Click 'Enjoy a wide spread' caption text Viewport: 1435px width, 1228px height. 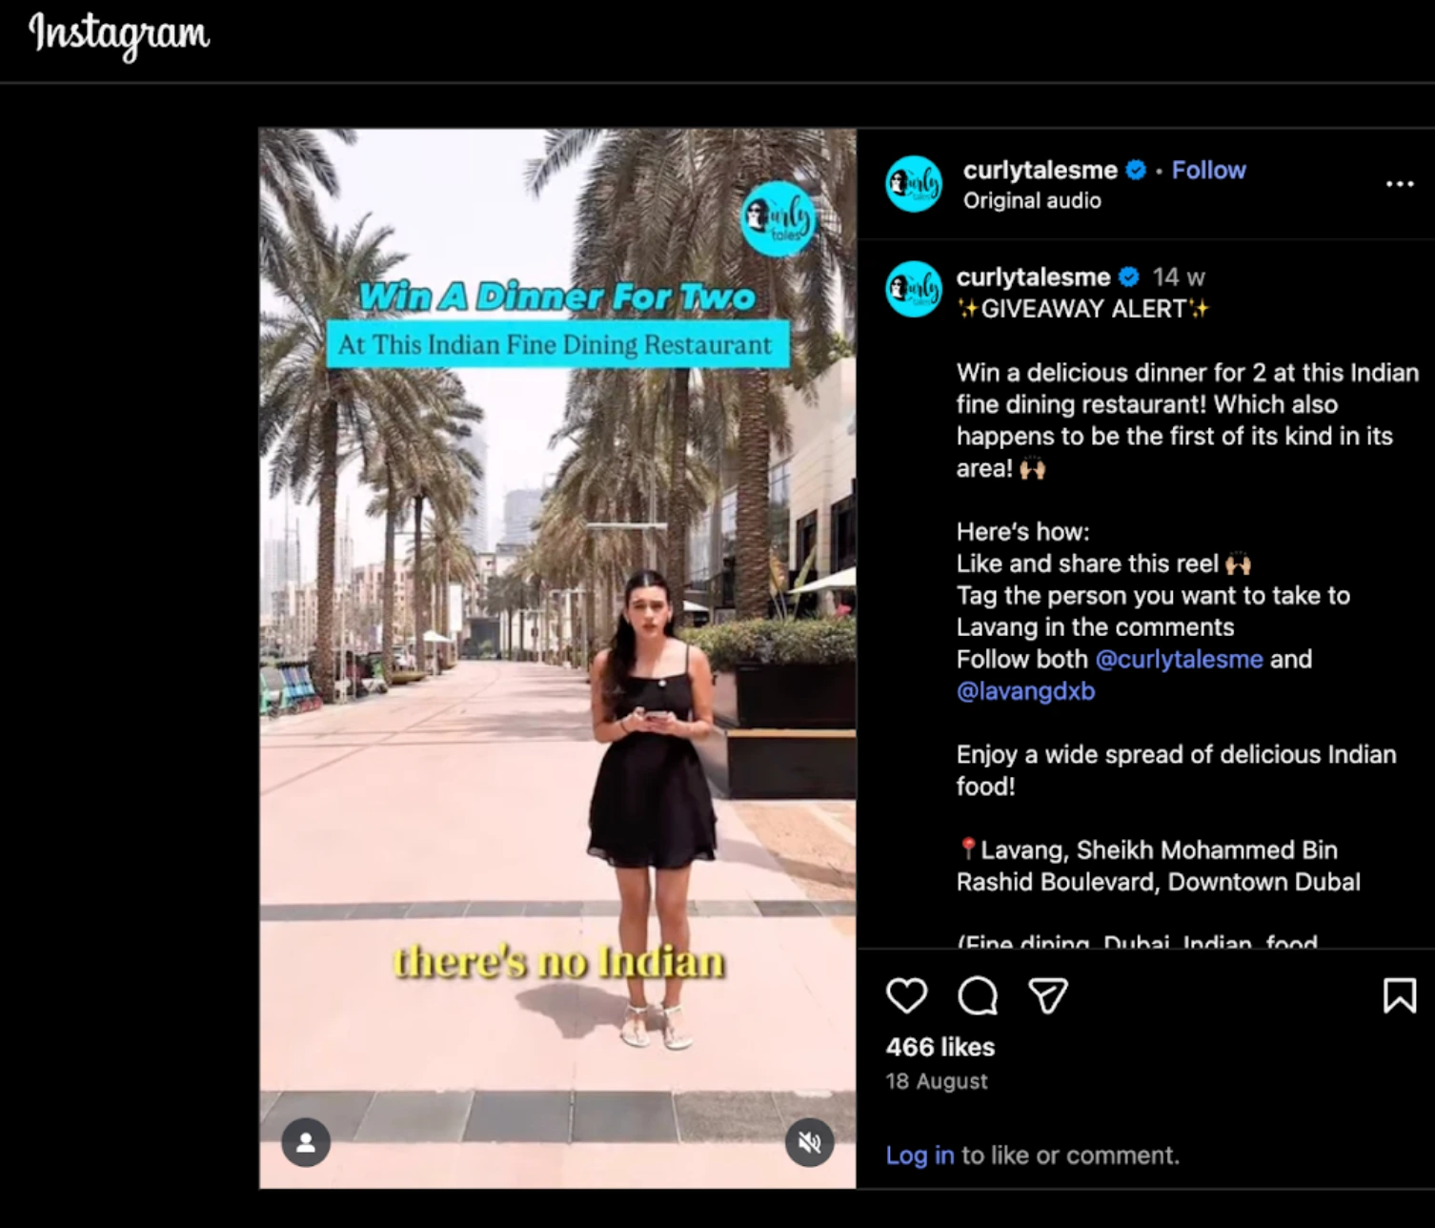(x=1176, y=770)
